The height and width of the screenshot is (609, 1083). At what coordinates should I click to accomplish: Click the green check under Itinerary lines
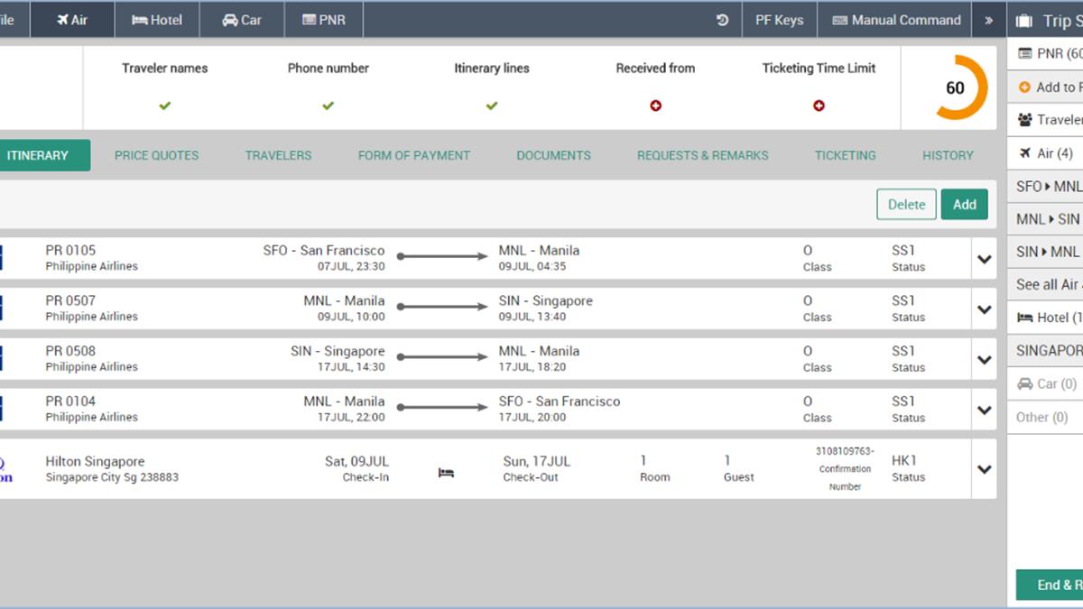tap(491, 106)
